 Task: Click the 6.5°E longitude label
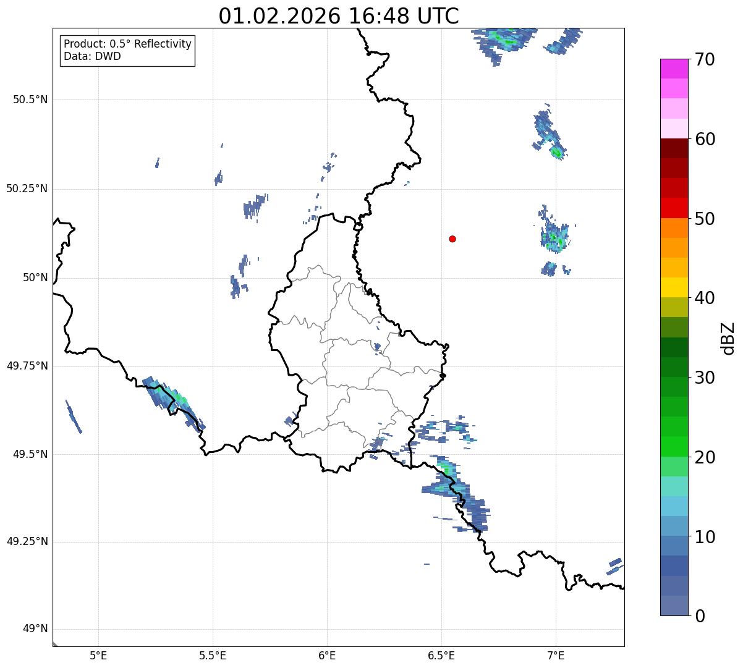(441, 655)
